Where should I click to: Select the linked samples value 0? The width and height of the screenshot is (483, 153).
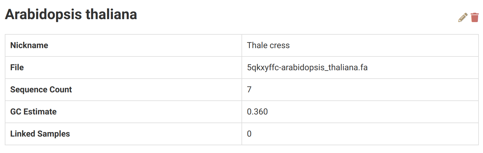(x=249, y=134)
